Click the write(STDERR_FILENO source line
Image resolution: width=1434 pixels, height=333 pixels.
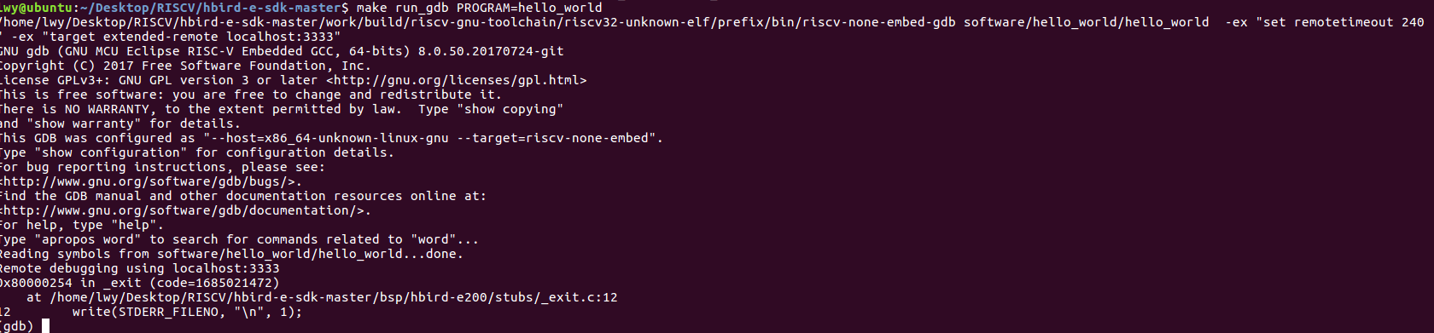coord(187,312)
